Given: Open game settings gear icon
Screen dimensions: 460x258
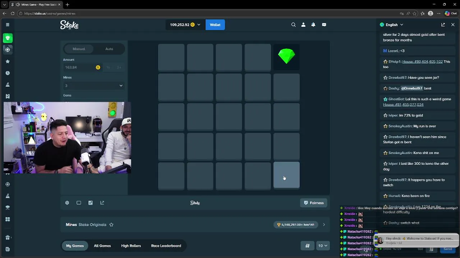Looking at the screenshot, I should click(x=67, y=203).
